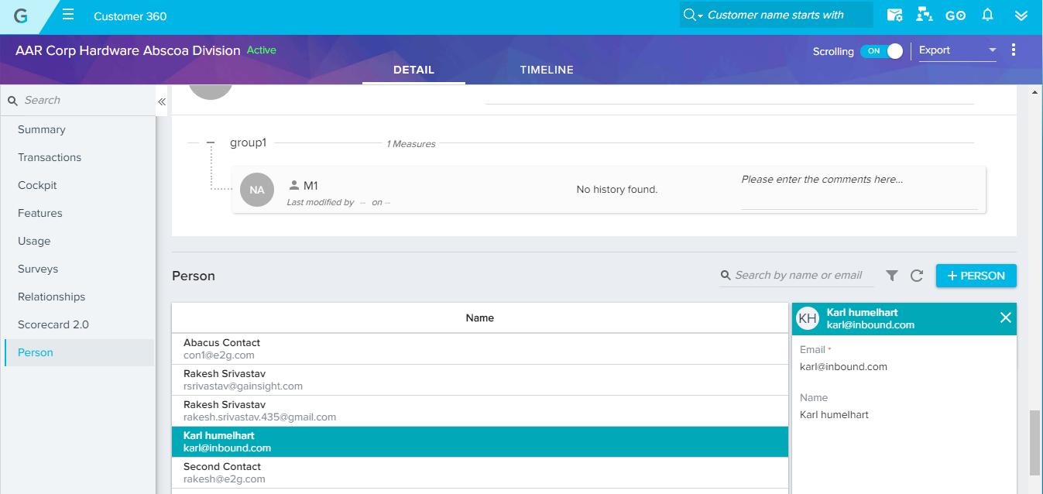
Task: Click the Customer name starts with search box
Action: pos(776,15)
